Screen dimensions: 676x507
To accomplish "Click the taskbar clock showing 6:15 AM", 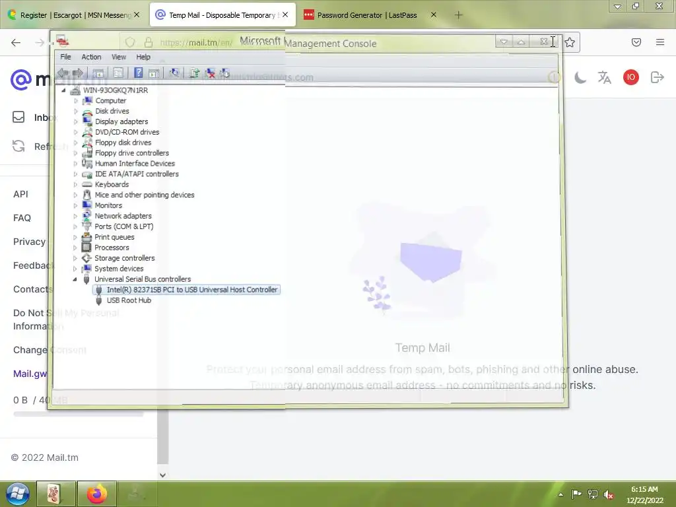I will coord(644,494).
